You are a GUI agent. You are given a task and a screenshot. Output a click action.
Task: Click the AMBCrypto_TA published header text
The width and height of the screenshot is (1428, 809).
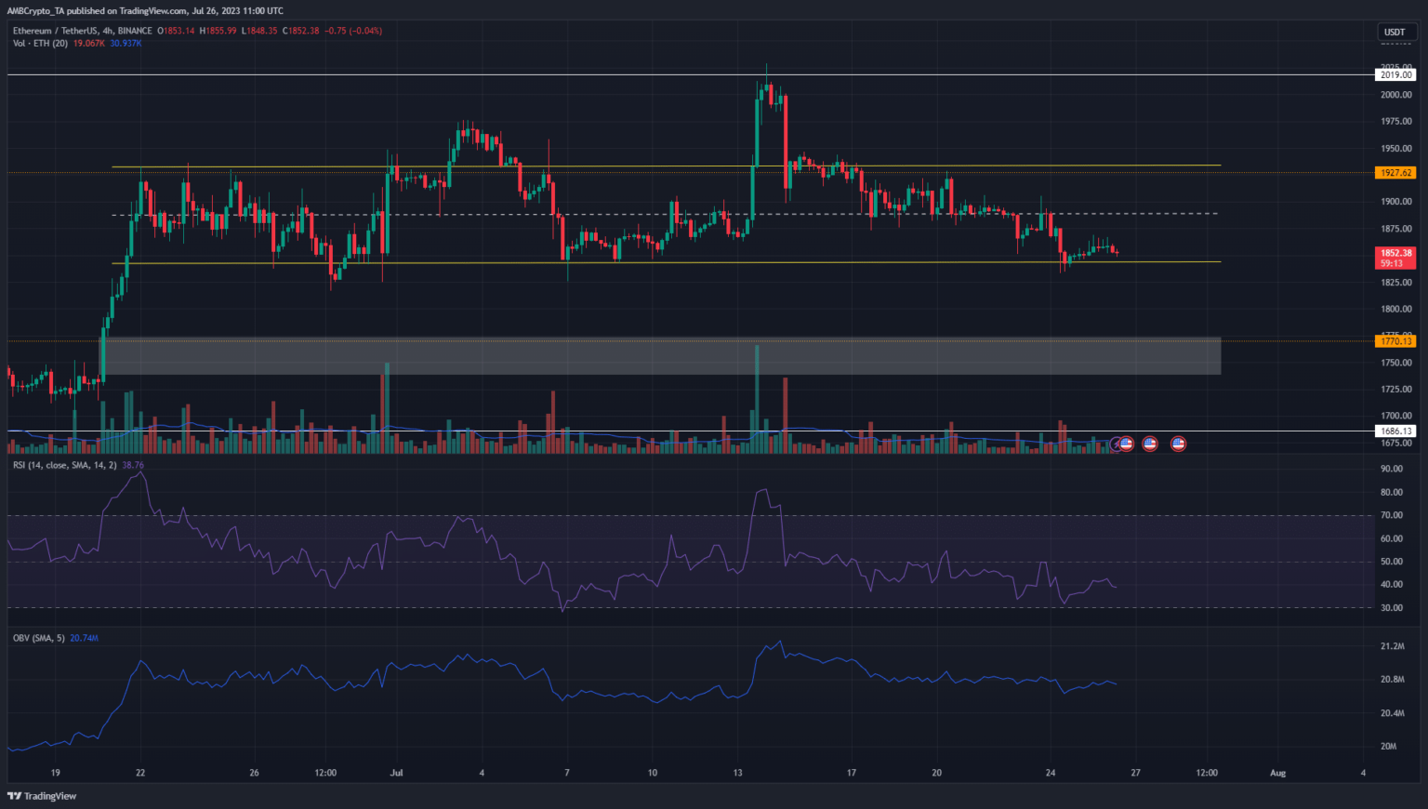(145, 11)
